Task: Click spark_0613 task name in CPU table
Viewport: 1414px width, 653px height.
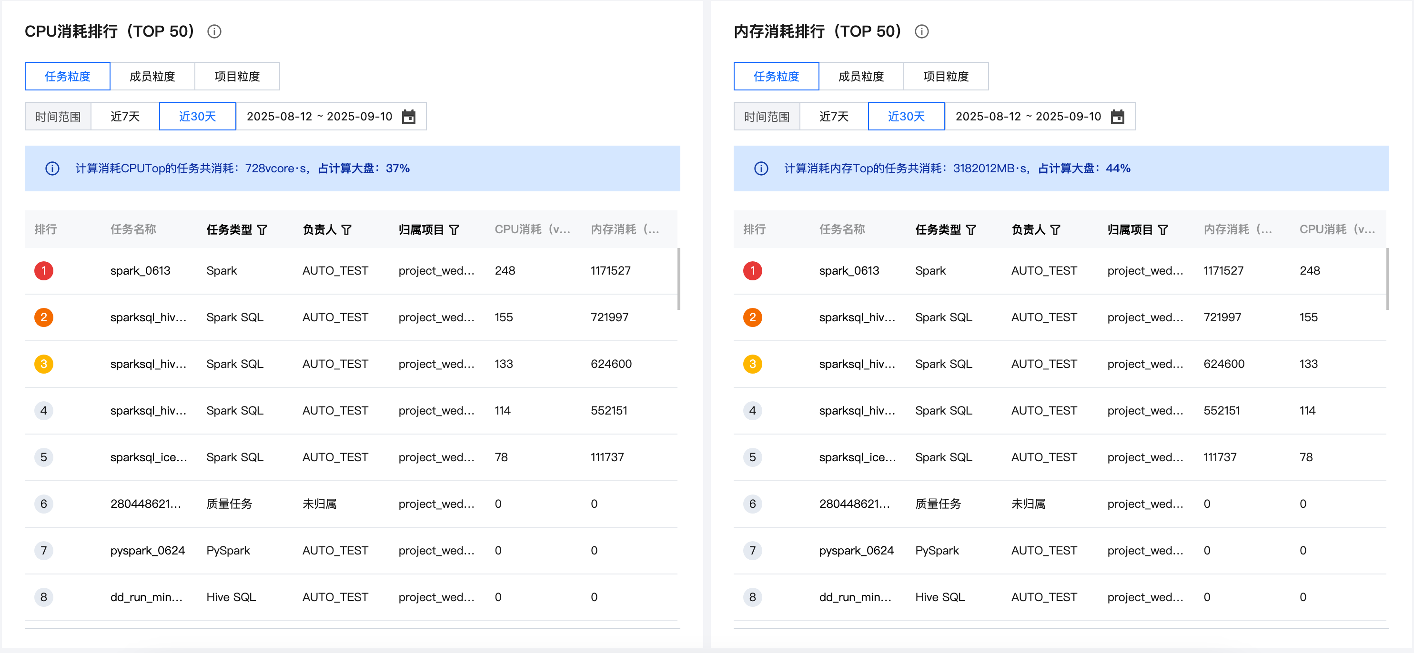Action: coord(140,271)
